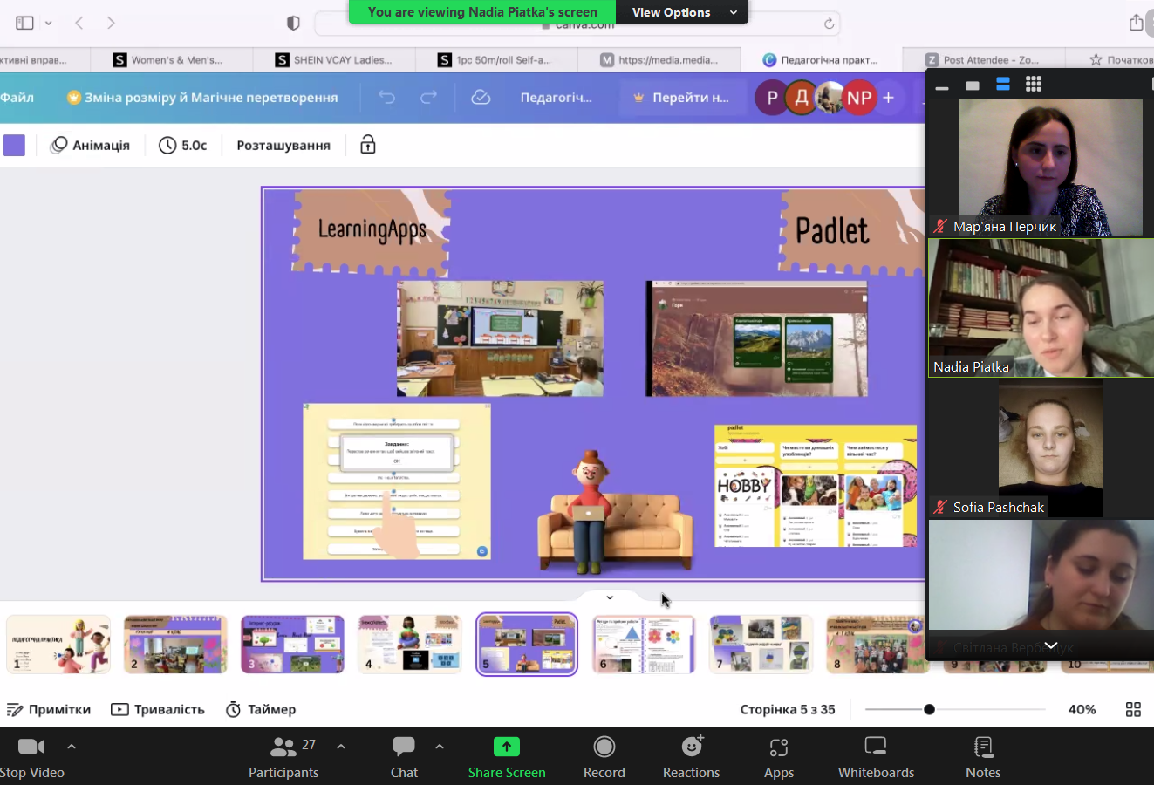Select slide 6 thumbnail
This screenshot has height=785, width=1154.
coord(644,645)
